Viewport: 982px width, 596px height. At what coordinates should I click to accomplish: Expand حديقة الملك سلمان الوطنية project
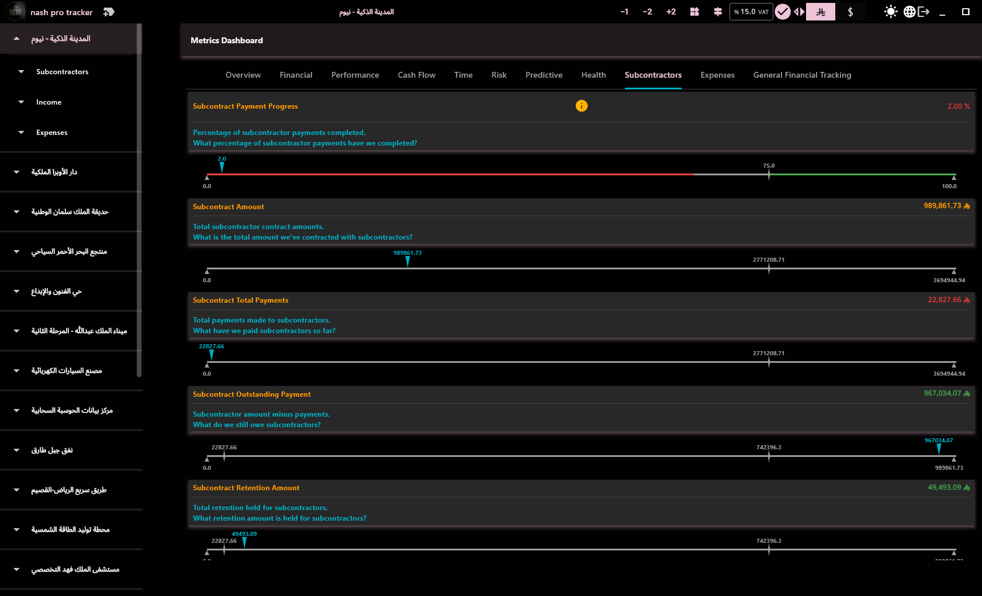coord(16,212)
